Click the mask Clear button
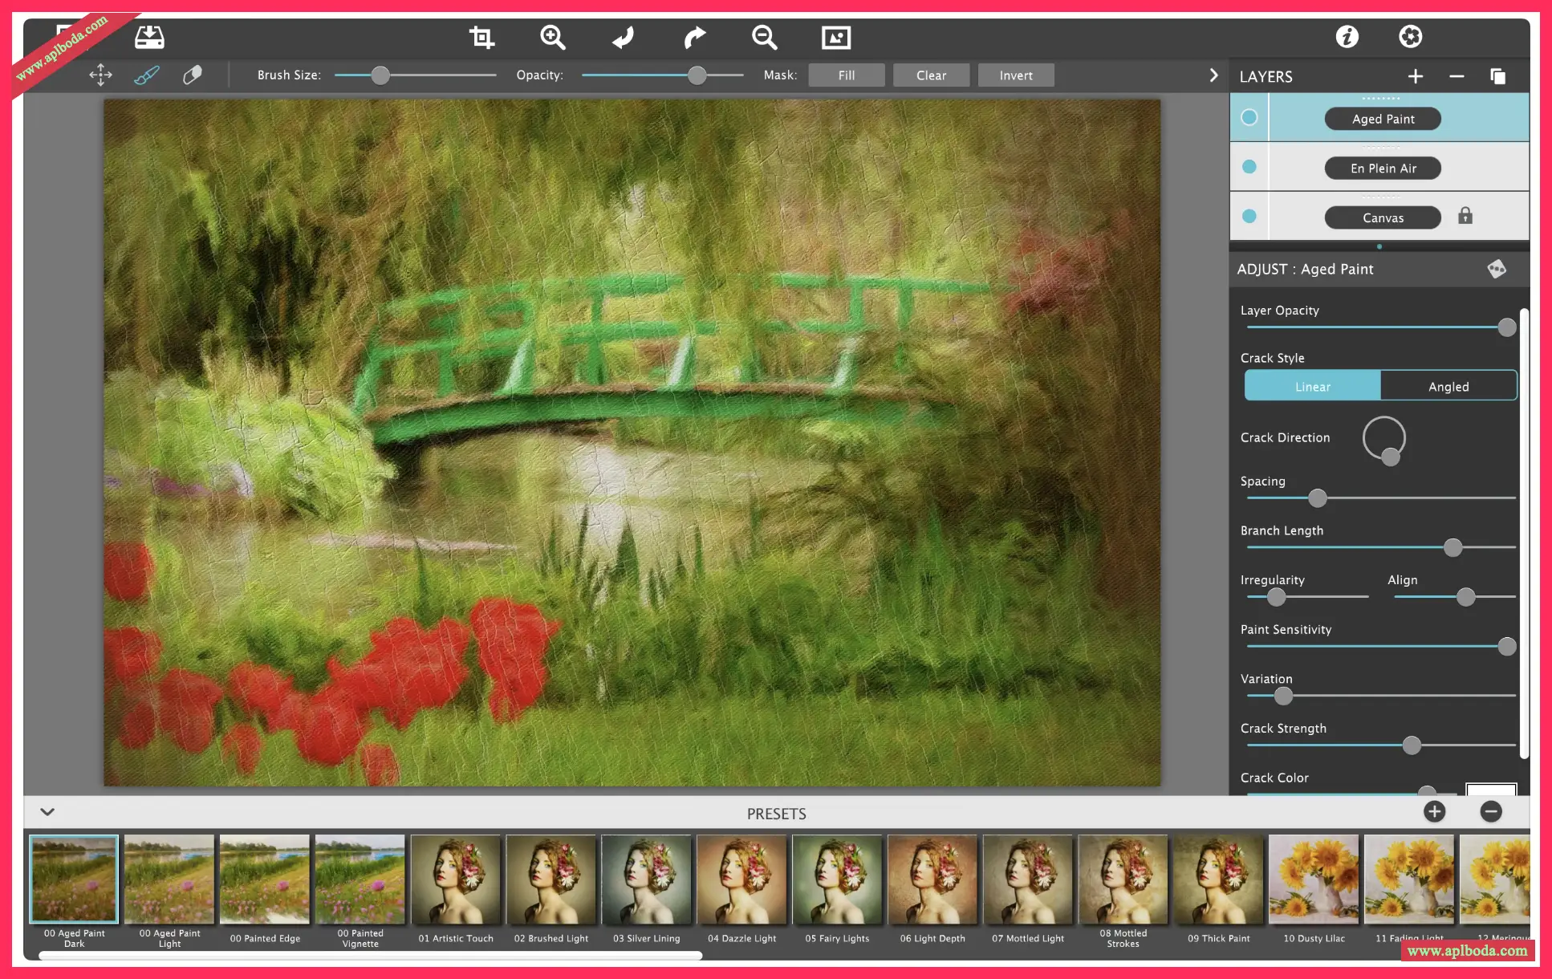The height and width of the screenshot is (979, 1552). [931, 75]
